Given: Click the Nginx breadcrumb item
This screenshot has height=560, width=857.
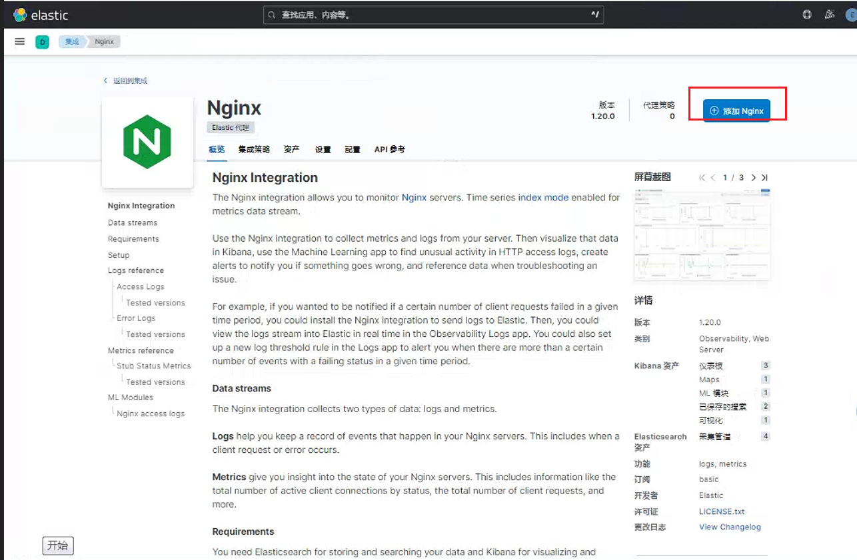Looking at the screenshot, I should point(105,41).
